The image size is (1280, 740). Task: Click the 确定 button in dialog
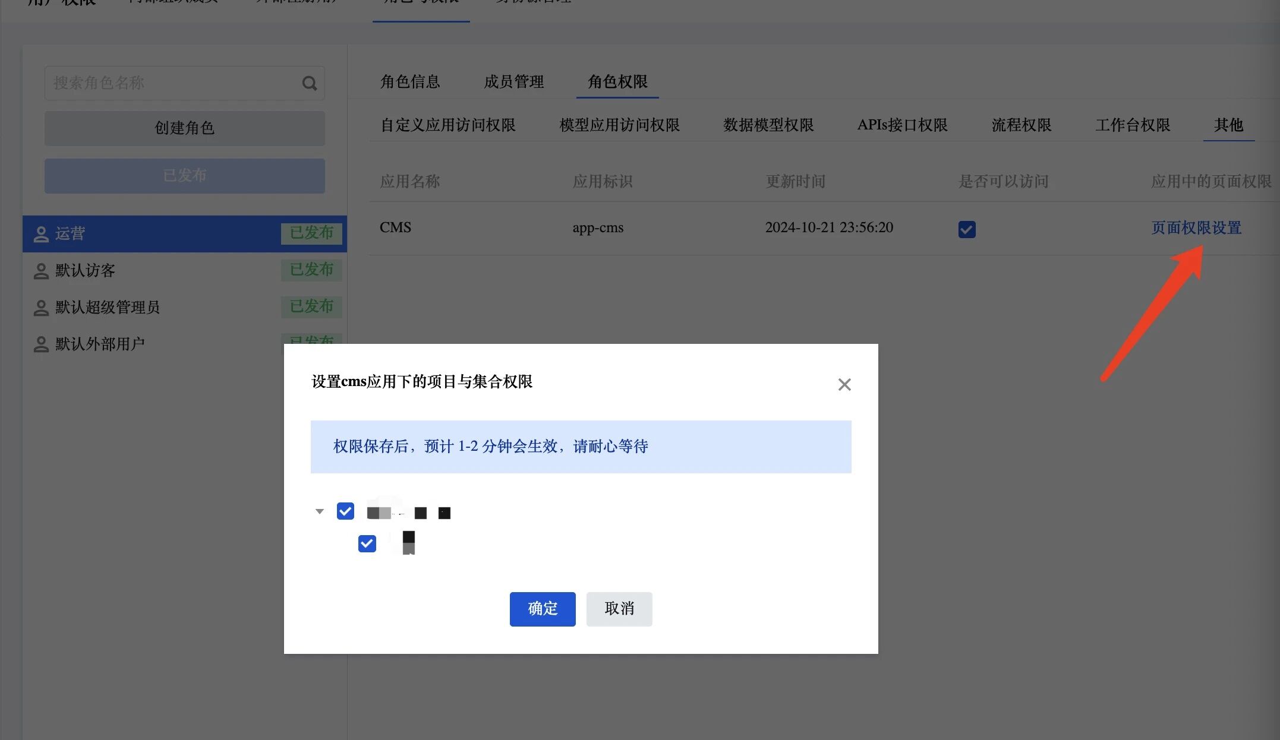click(543, 609)
